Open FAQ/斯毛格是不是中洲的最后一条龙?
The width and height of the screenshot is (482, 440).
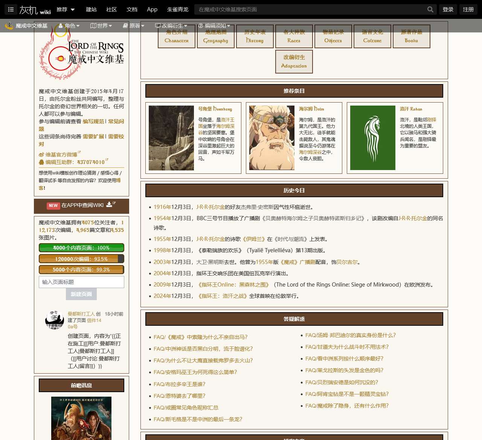(198, 419)
